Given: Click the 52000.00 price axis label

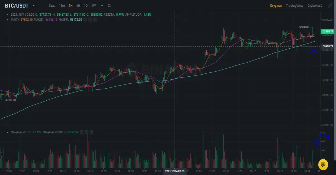Looking at the screenshot, I should pos(327,110).
